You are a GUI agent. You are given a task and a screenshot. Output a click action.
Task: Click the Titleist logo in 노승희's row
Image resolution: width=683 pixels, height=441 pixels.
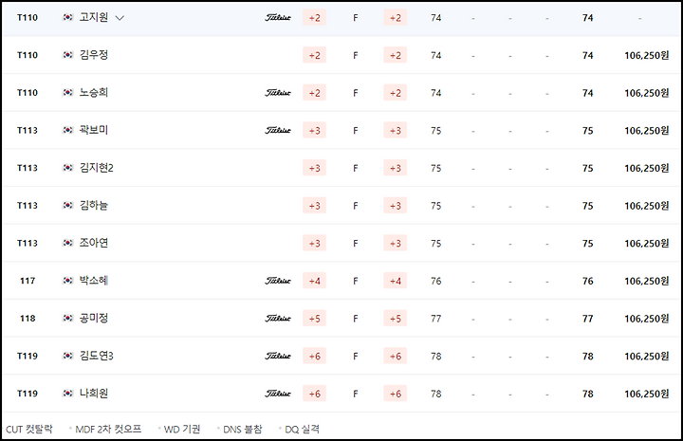tap(278, 93)
